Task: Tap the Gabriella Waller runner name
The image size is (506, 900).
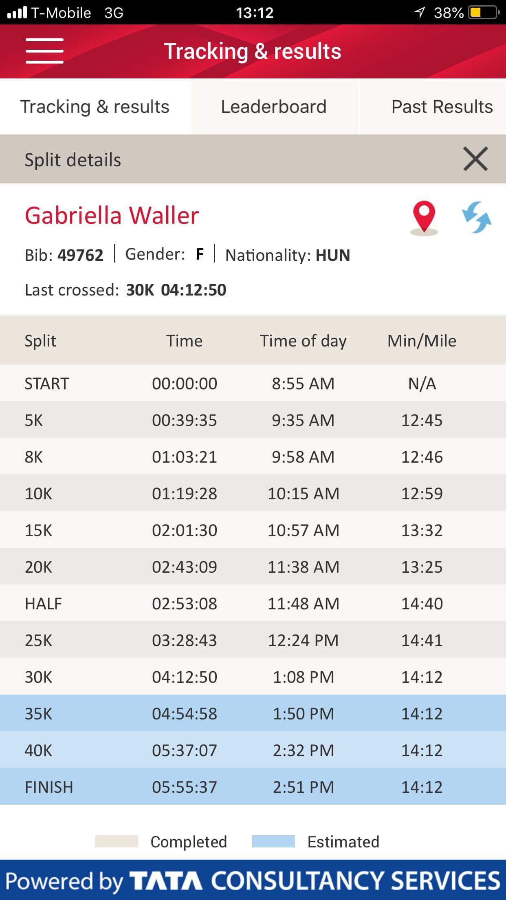Action: pos(112,215)
